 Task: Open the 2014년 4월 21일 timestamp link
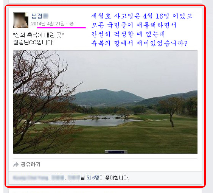(x=48, y=24)
